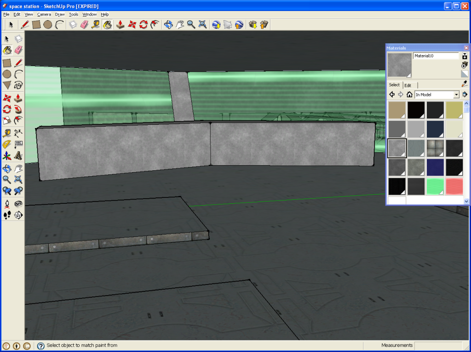The height and width of the screenshot is (352, 471).
Task: Open the Materials Details flyout arrow
Action: click(465, 95)
